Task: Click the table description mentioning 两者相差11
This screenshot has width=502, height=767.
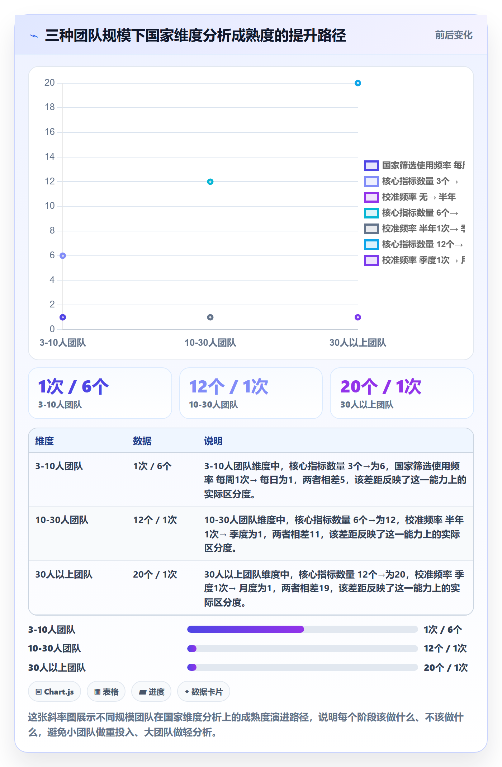Action: [x=335, y=534]
